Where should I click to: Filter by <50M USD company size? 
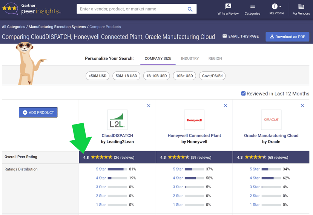97,76
